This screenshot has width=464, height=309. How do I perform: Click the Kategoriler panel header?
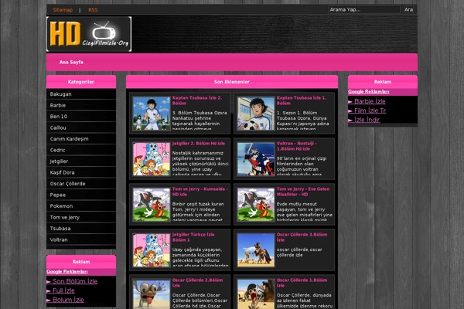(x=81, y=82)
